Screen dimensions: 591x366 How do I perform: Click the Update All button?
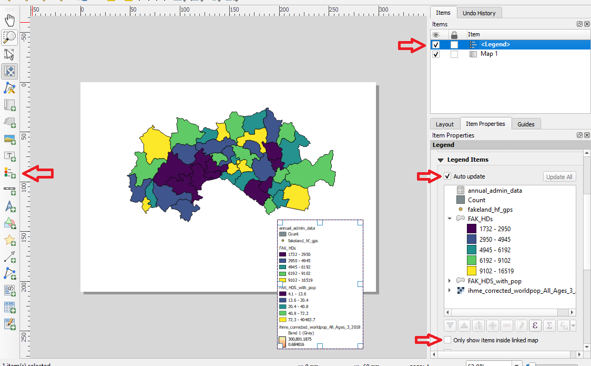pos(559,176)
